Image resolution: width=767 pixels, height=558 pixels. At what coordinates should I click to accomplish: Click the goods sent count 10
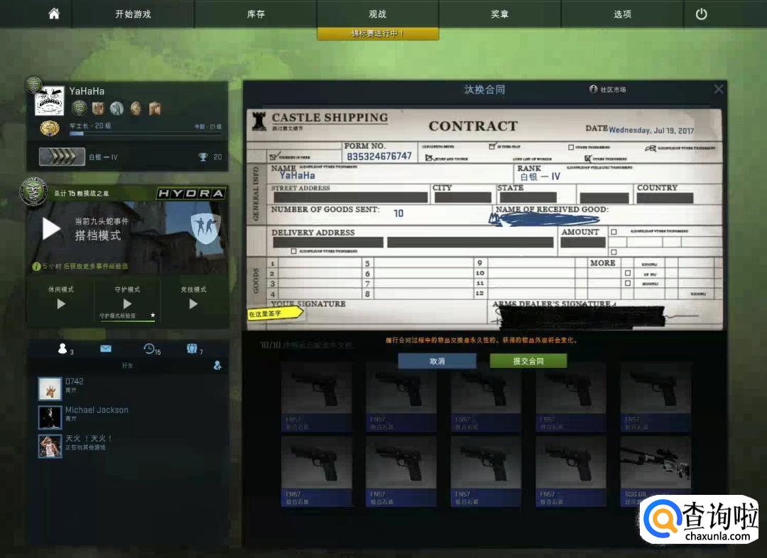(398, 213)
